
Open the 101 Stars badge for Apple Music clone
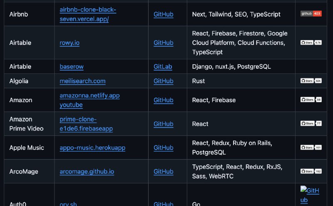311,148
